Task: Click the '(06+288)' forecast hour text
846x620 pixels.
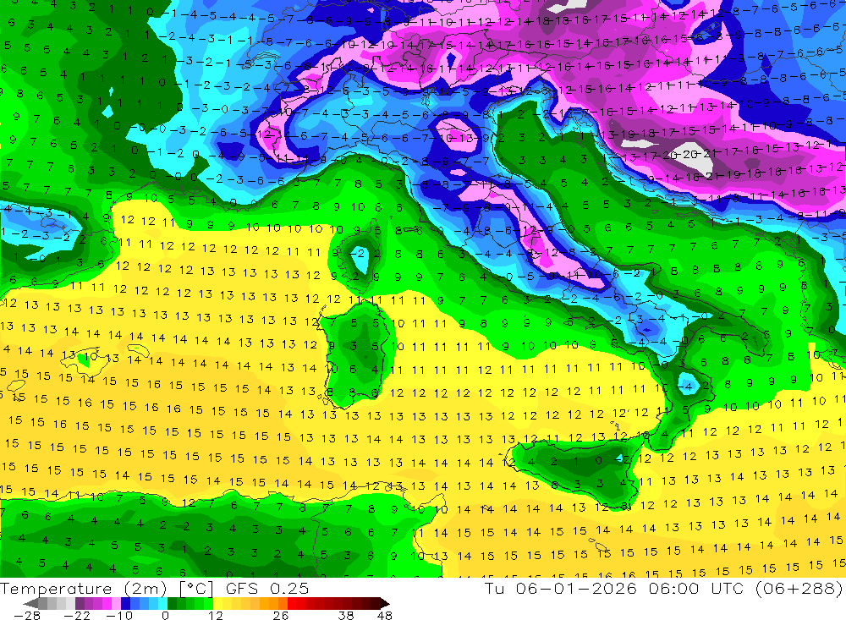Action: 798,589
